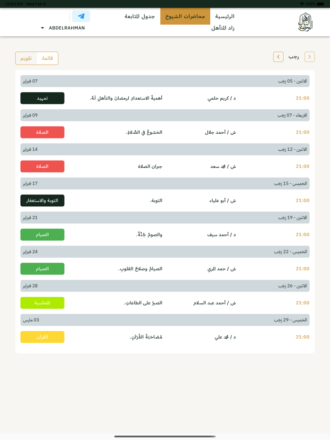Click the yellow القرآن category badge

pos(42,337)
